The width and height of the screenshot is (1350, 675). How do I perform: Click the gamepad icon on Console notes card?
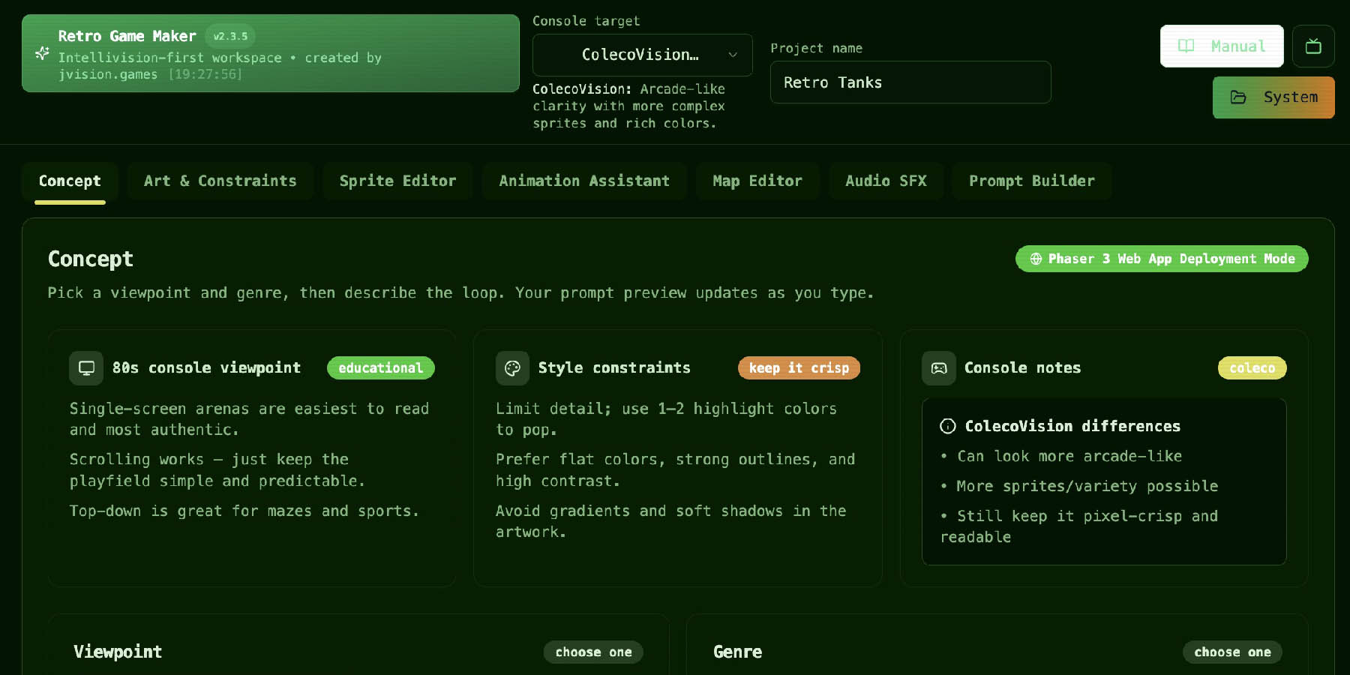pyautogui.click(x=939, y=367)
